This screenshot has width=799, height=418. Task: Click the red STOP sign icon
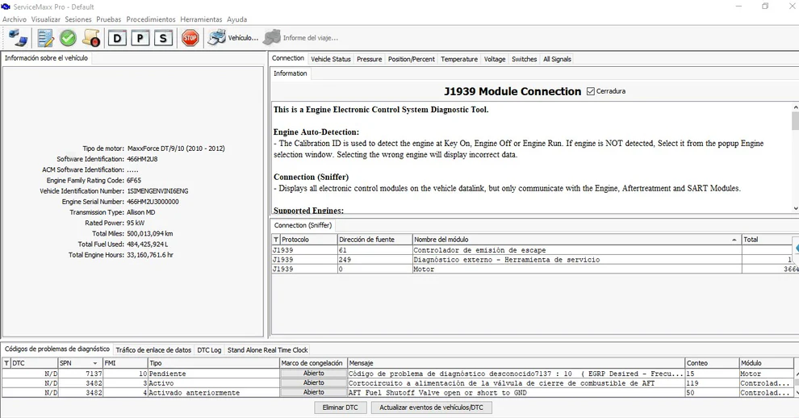click(190, 38)
